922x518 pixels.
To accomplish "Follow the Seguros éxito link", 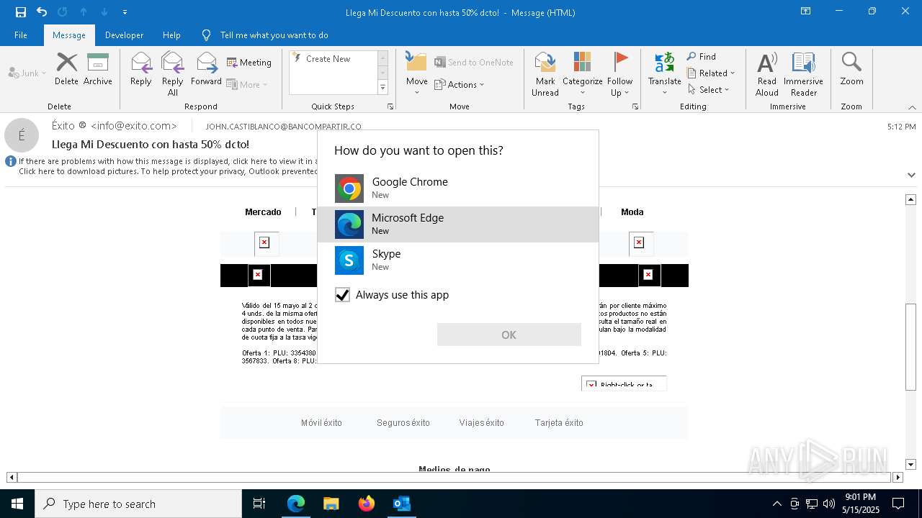I will 403,423.
